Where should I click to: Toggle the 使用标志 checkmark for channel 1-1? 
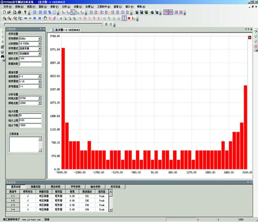coord(27,196)
